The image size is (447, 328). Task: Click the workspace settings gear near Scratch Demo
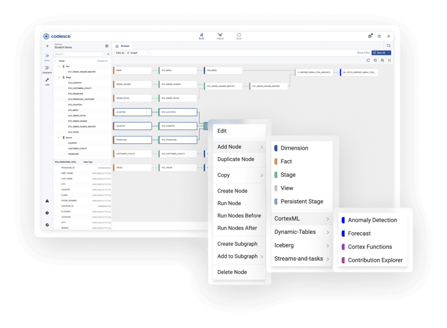[107, 46]
